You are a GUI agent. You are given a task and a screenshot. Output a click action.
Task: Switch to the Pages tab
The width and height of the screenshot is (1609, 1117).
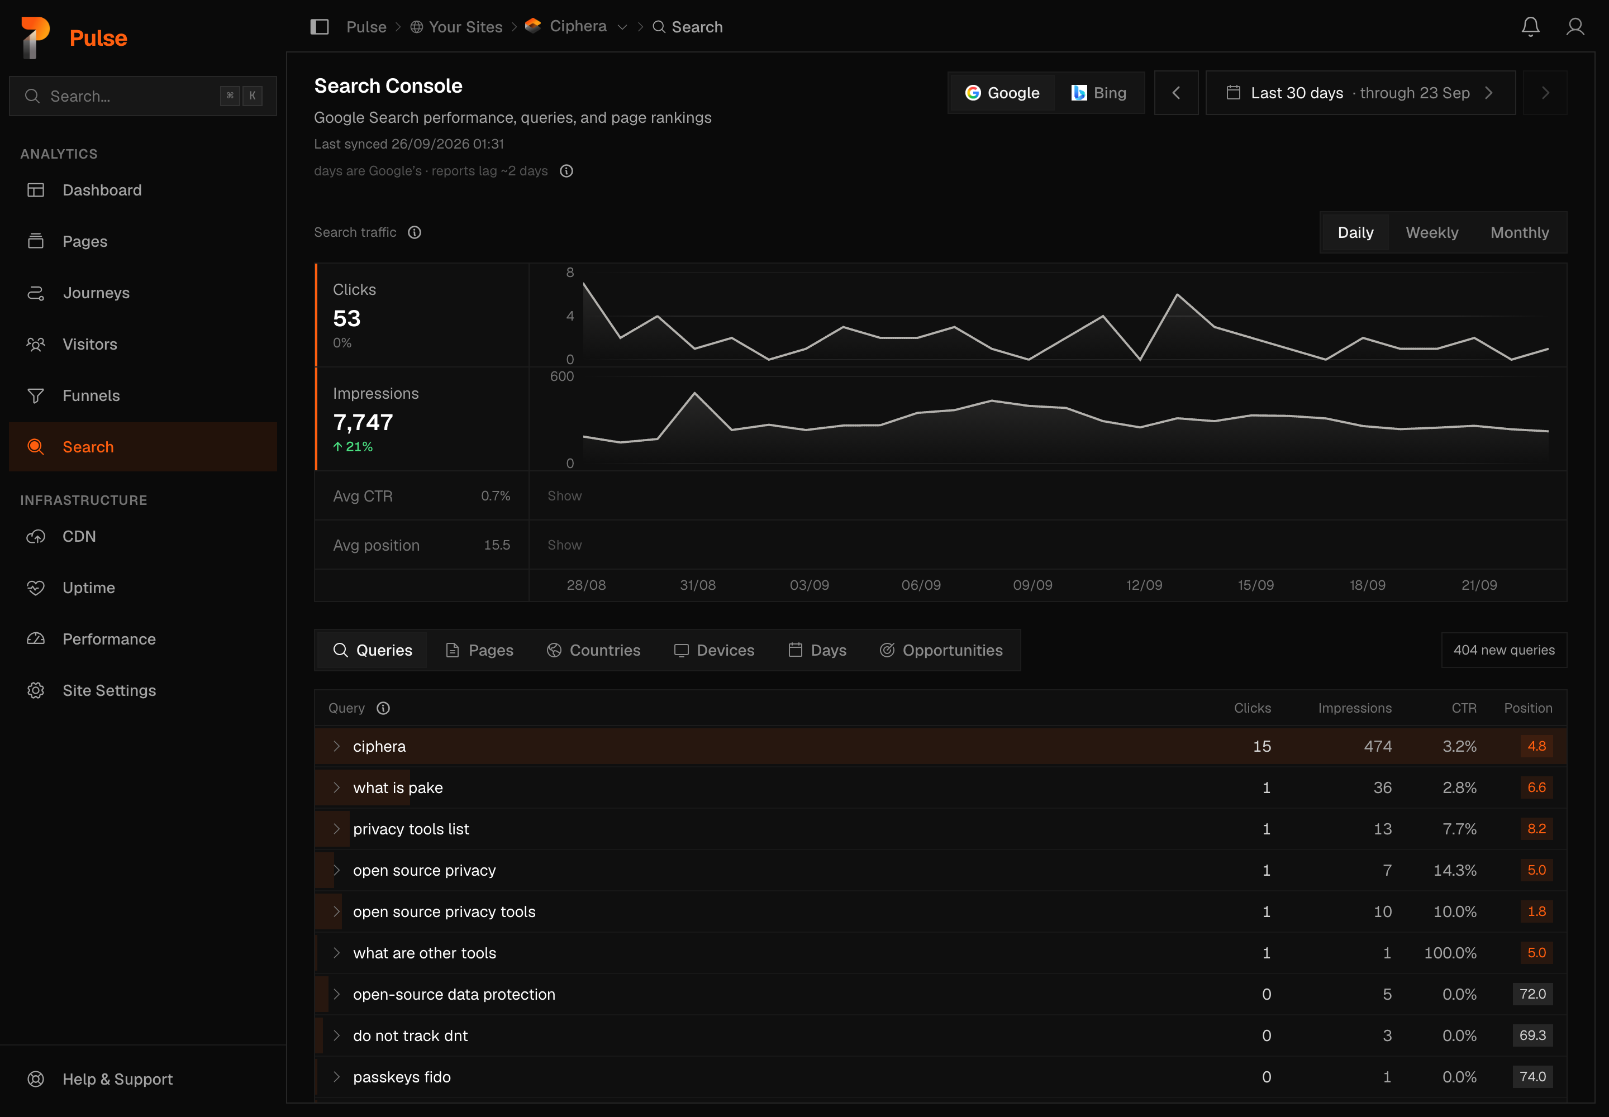click(x=479, y=650)
